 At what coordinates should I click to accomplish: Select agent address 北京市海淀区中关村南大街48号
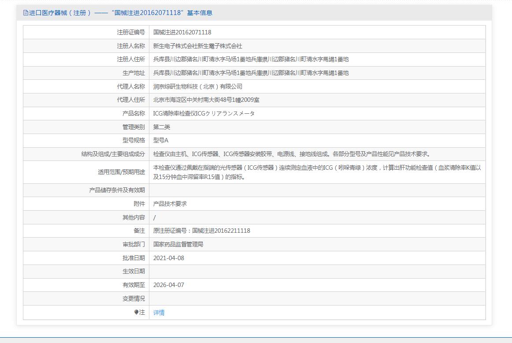pyautogui.click(x=206, y=100)
